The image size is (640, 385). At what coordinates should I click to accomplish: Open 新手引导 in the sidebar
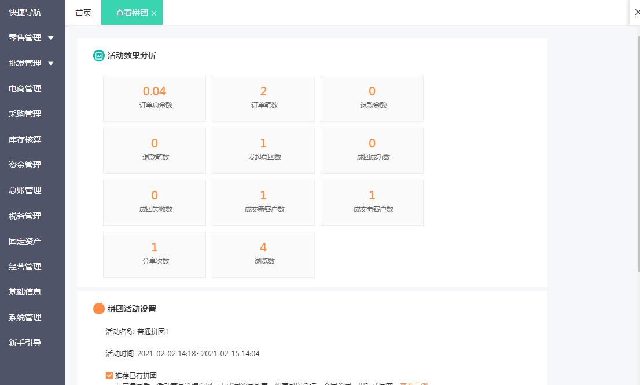click(x=24, y=343)
